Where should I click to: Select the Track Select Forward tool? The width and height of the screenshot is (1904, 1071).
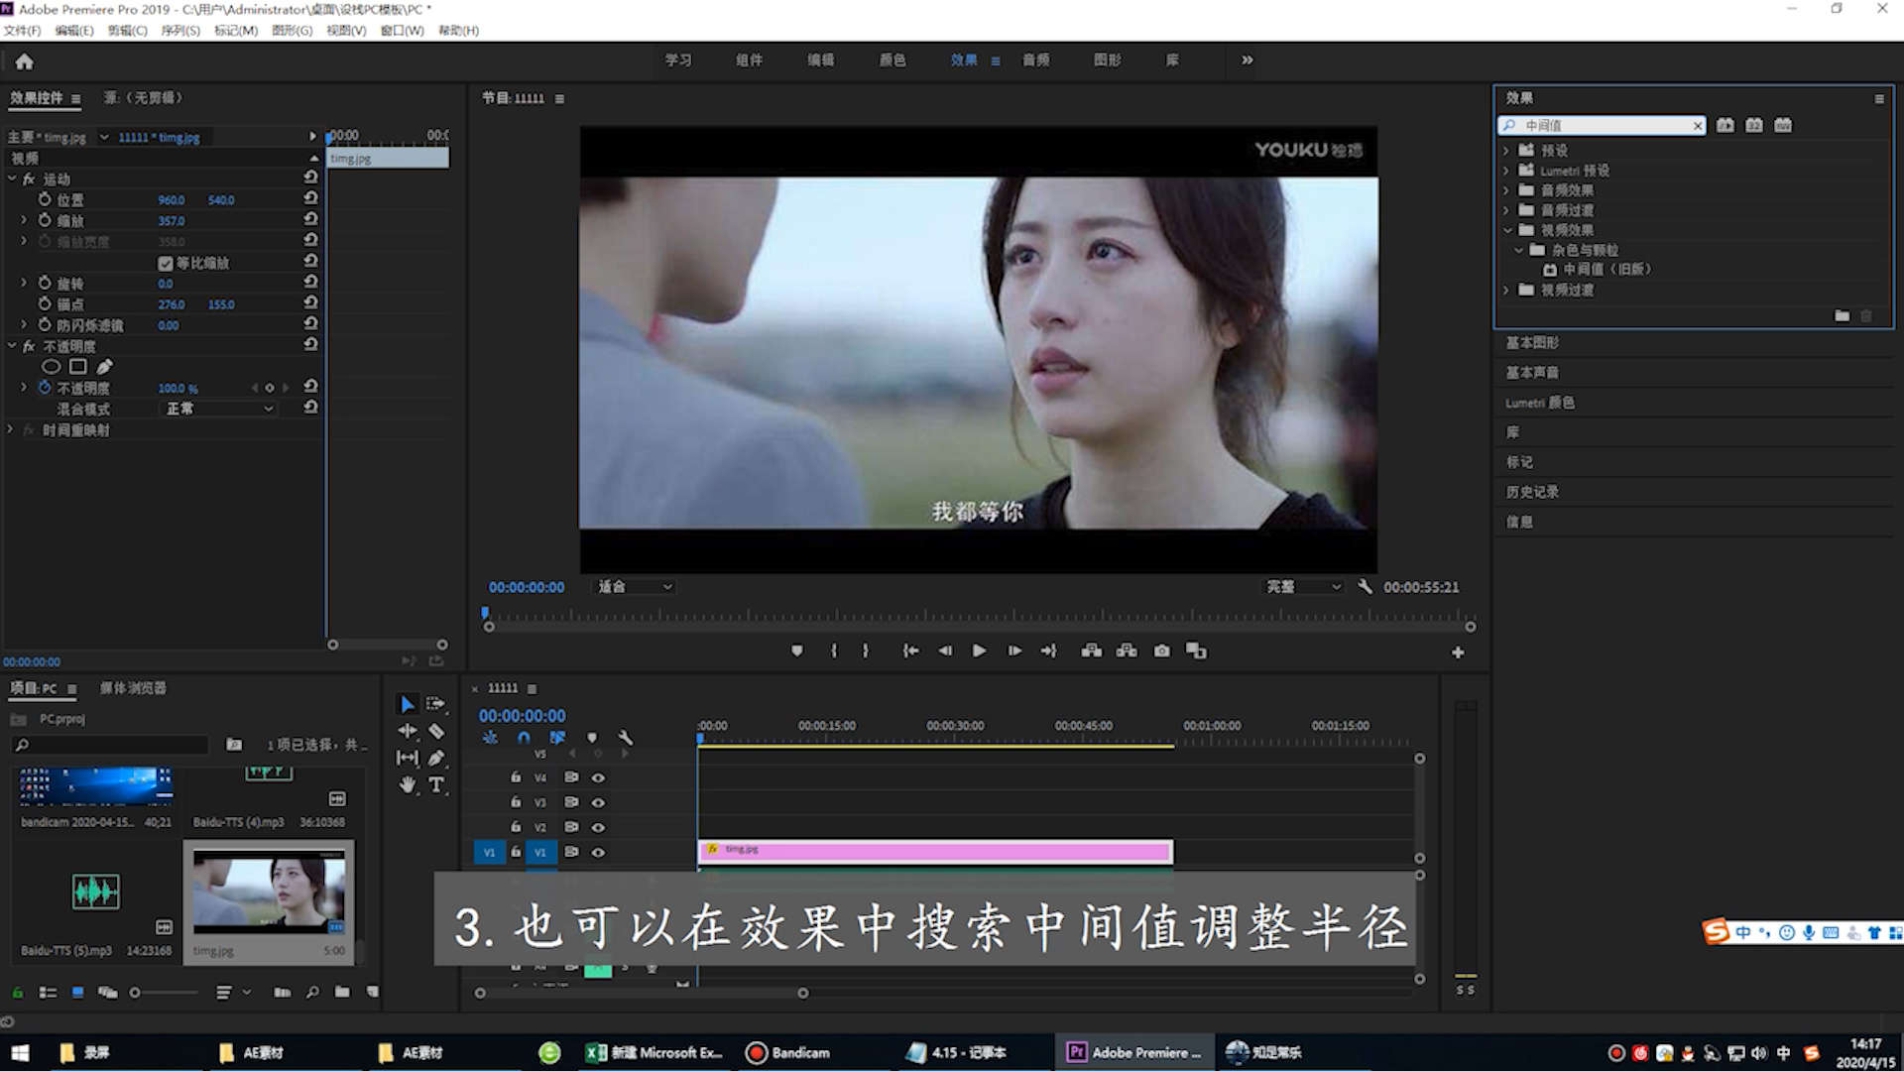(x=435, y=704)
